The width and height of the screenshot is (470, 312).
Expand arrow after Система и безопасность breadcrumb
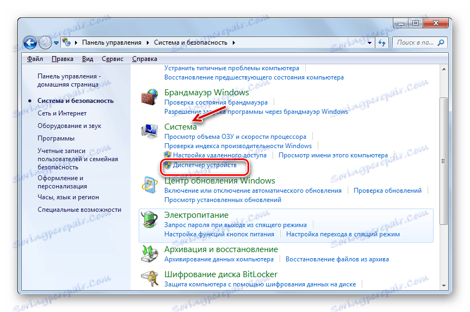click(x=233, y=42)
